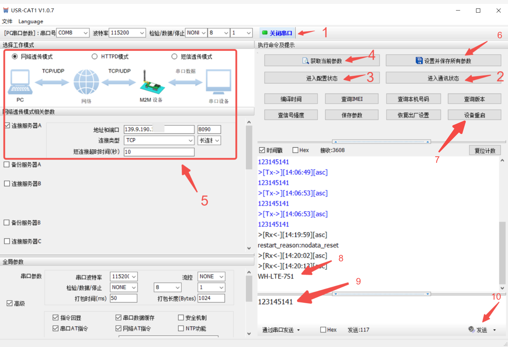Click the server address input field
The image size is (508, 347).
[x=159, y=129]
